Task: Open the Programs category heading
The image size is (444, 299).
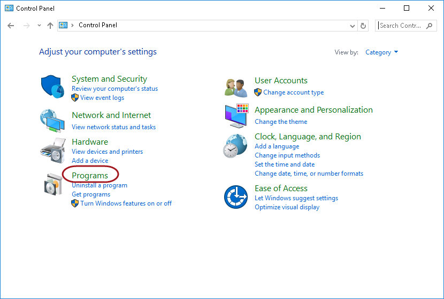Action: click(90, 175)
